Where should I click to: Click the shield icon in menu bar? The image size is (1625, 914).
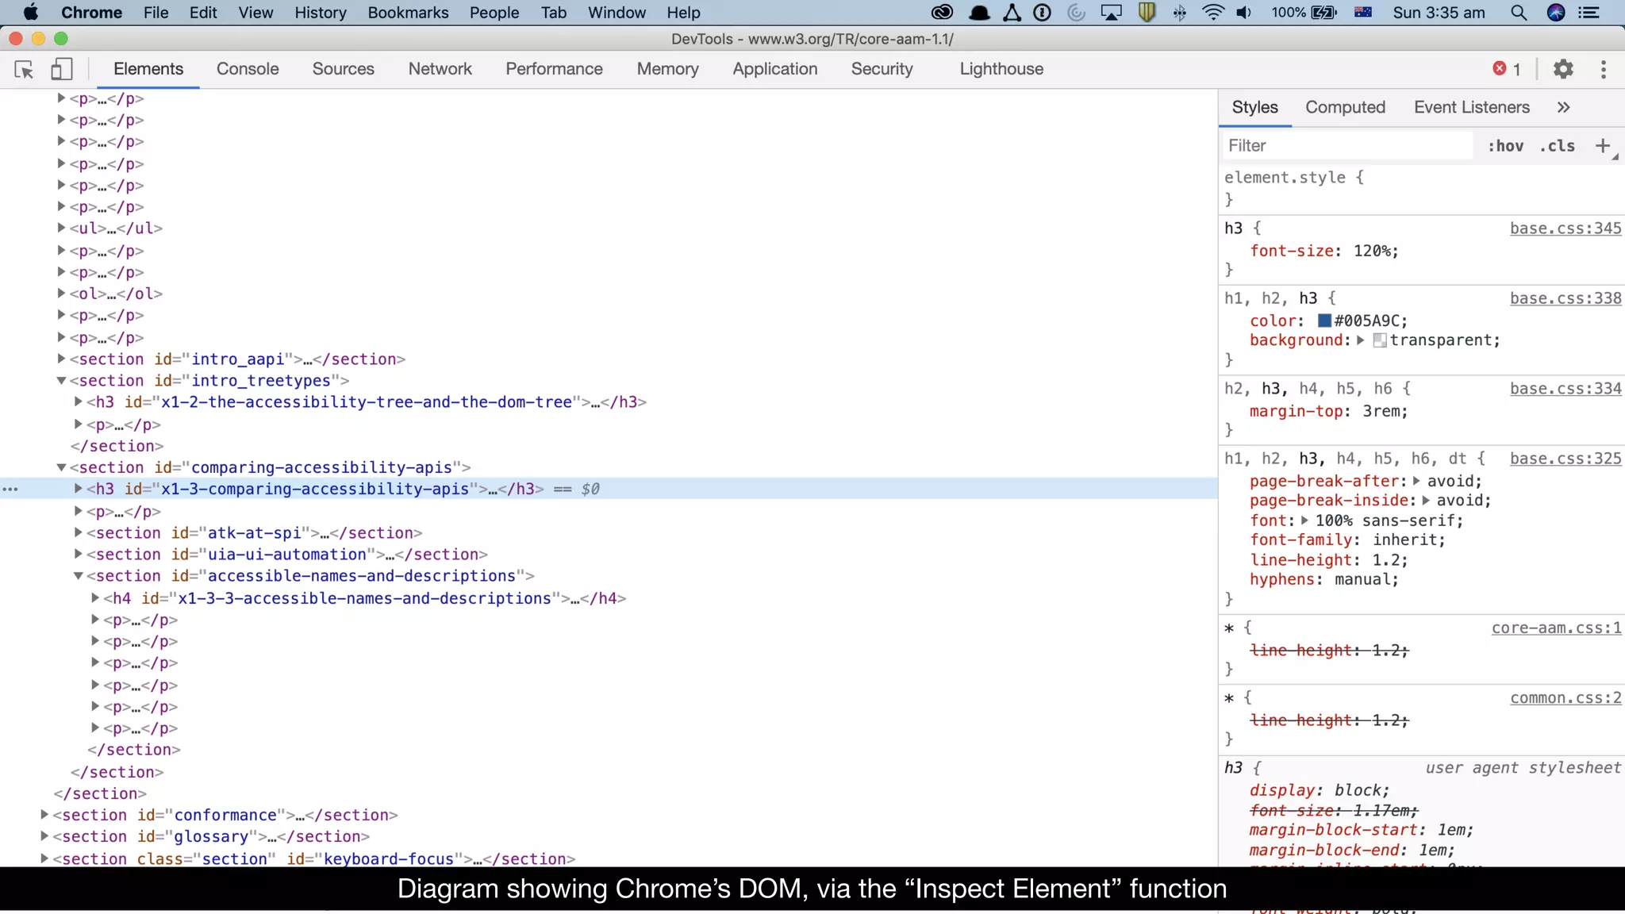pyautogui.click(x=1147, y=12)
